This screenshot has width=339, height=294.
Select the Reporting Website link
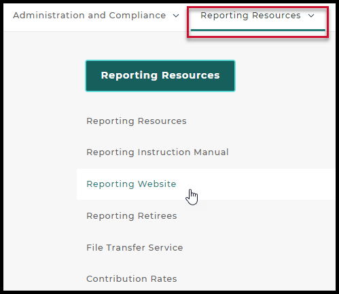[x=131, y=184]
